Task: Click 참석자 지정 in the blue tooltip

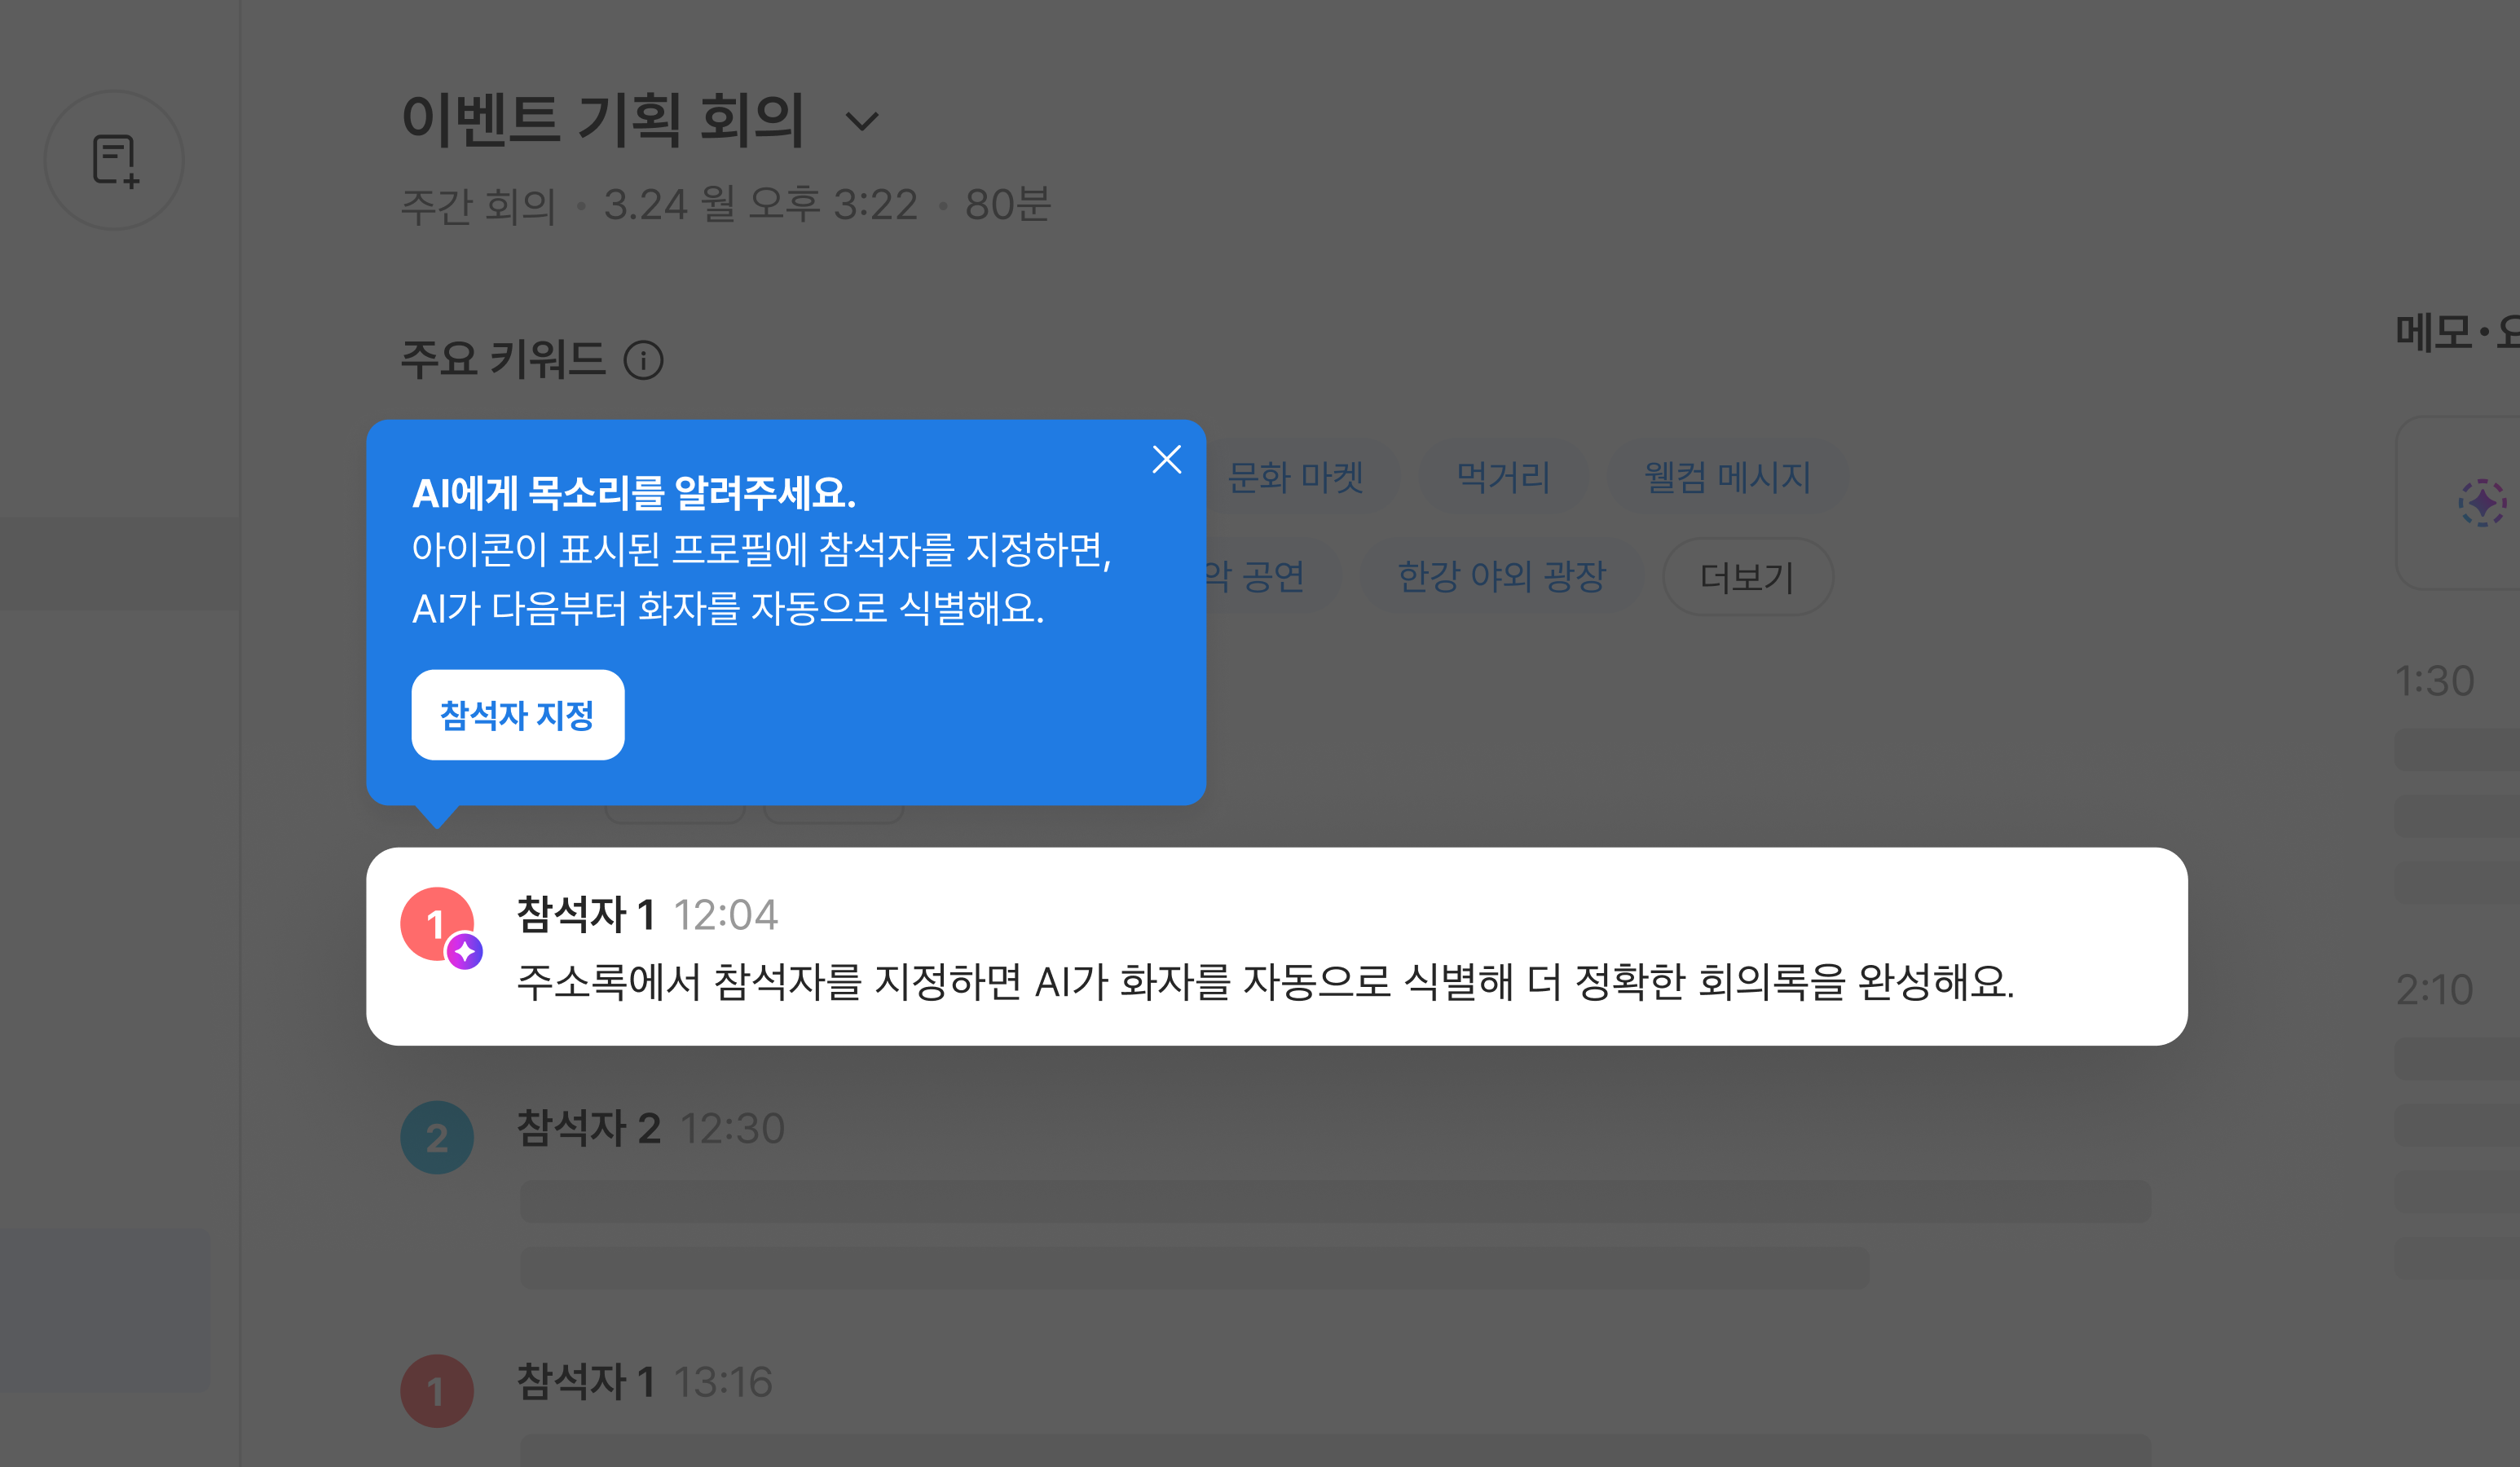Action: [517, 714]
